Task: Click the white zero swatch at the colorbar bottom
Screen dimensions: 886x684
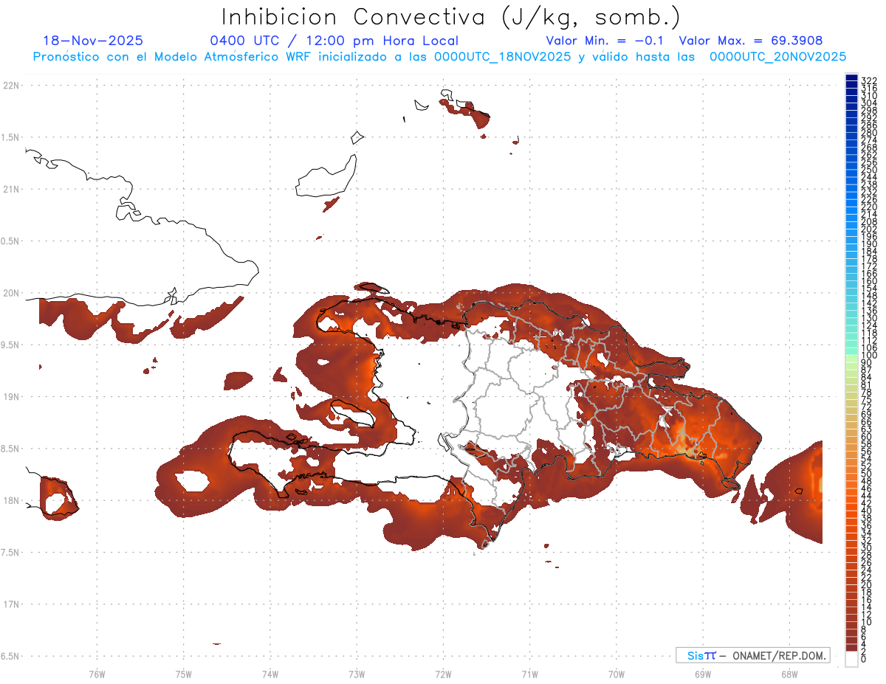Action: click(851, 659)
